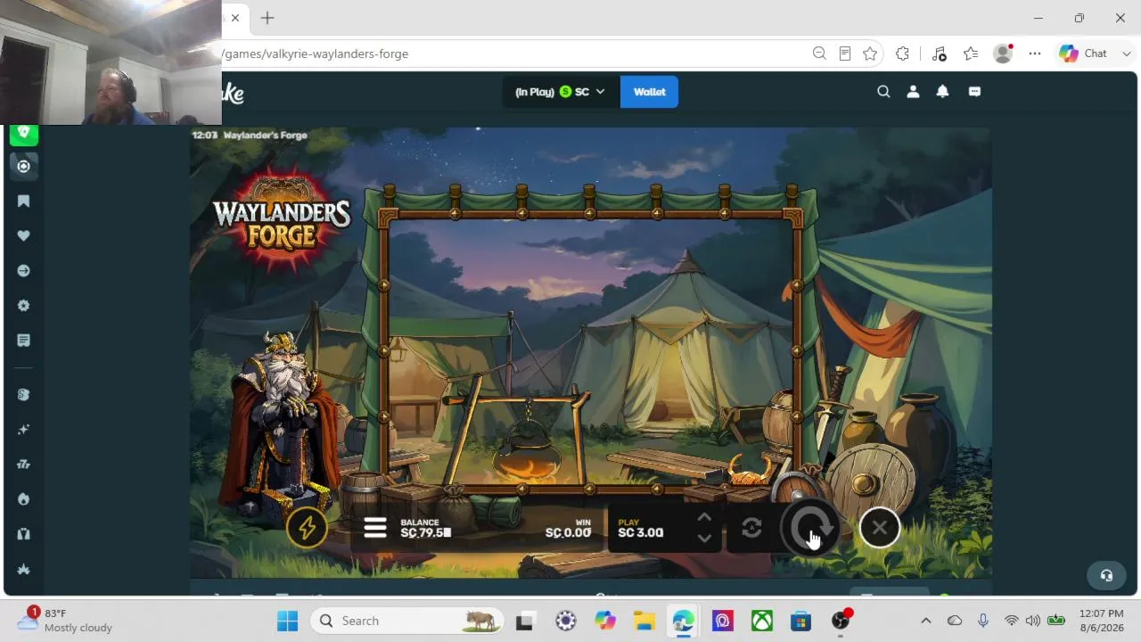Open the weather widget showing 83°F

click(x=64, y=621)
